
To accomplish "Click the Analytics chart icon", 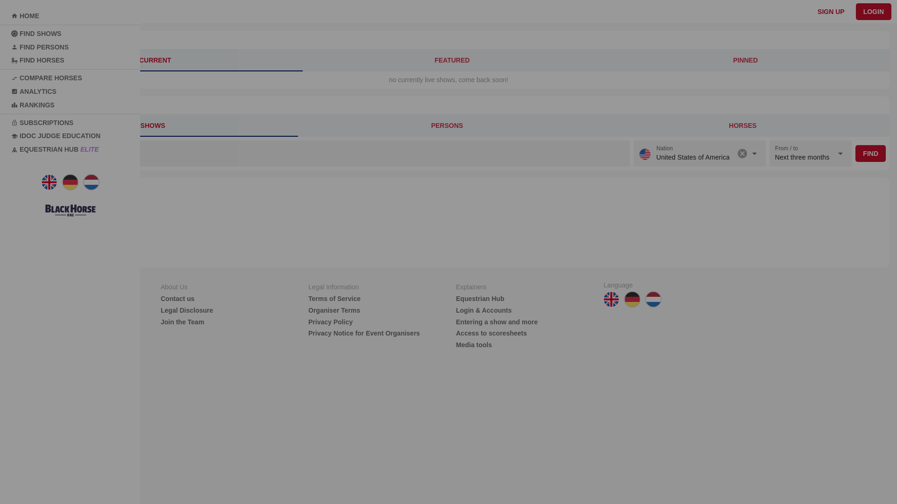I will pyautogui.click(x=14, y=91).
